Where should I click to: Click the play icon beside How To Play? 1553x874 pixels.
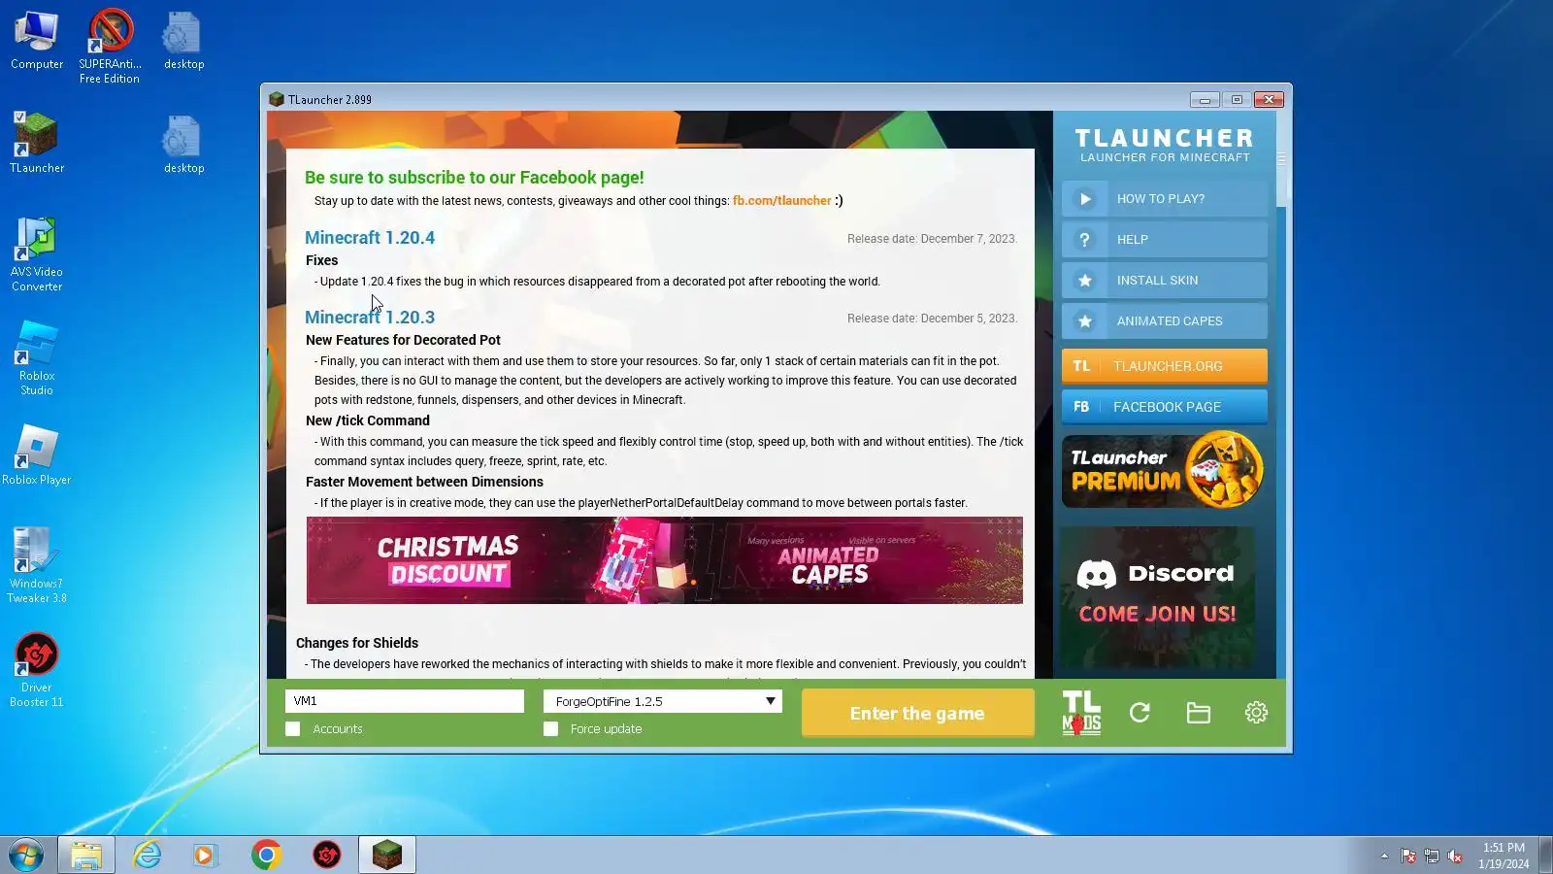click(1085, 199)
